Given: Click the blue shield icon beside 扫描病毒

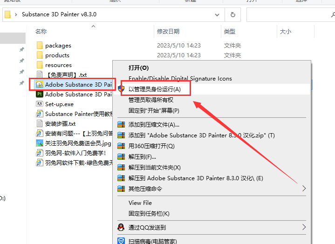Looking at the screenshot, I should [x=121, y=241].
